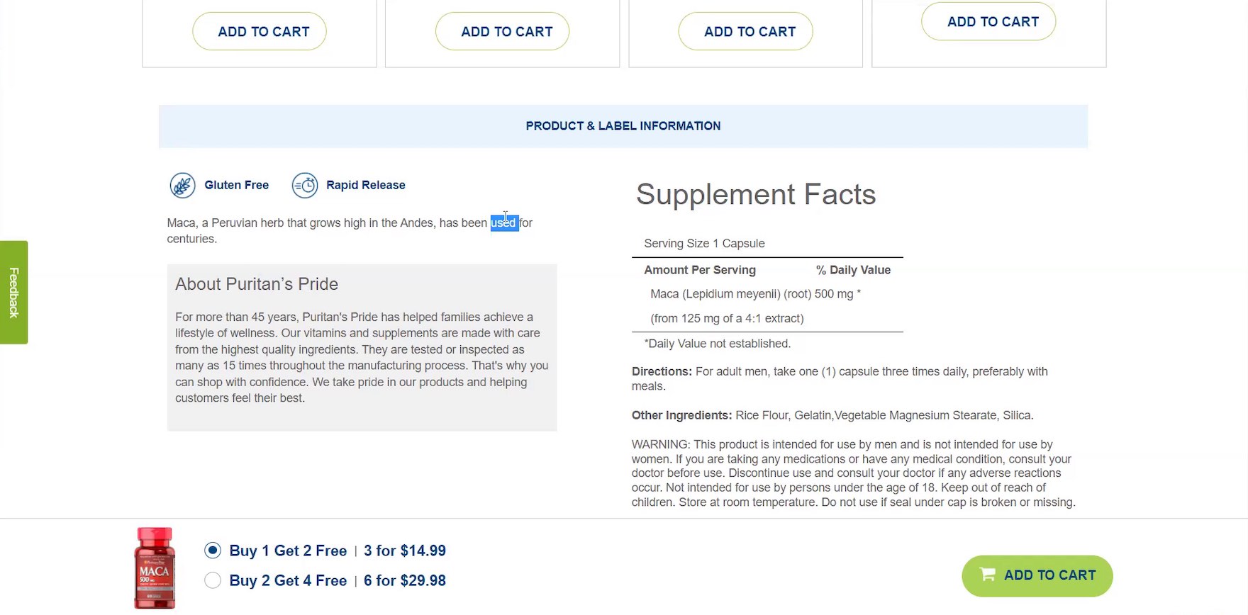Choose the Buy 2 Get 4 Free radio button
This screenshot has width=1248, height=615.
(x=213, y=580)
